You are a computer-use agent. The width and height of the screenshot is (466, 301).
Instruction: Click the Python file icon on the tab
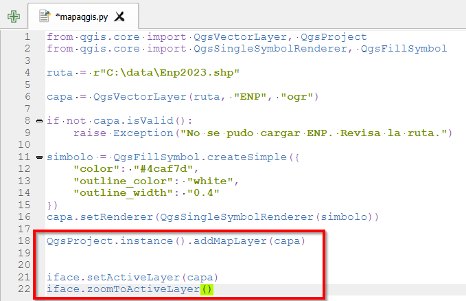tap(45, 15)
